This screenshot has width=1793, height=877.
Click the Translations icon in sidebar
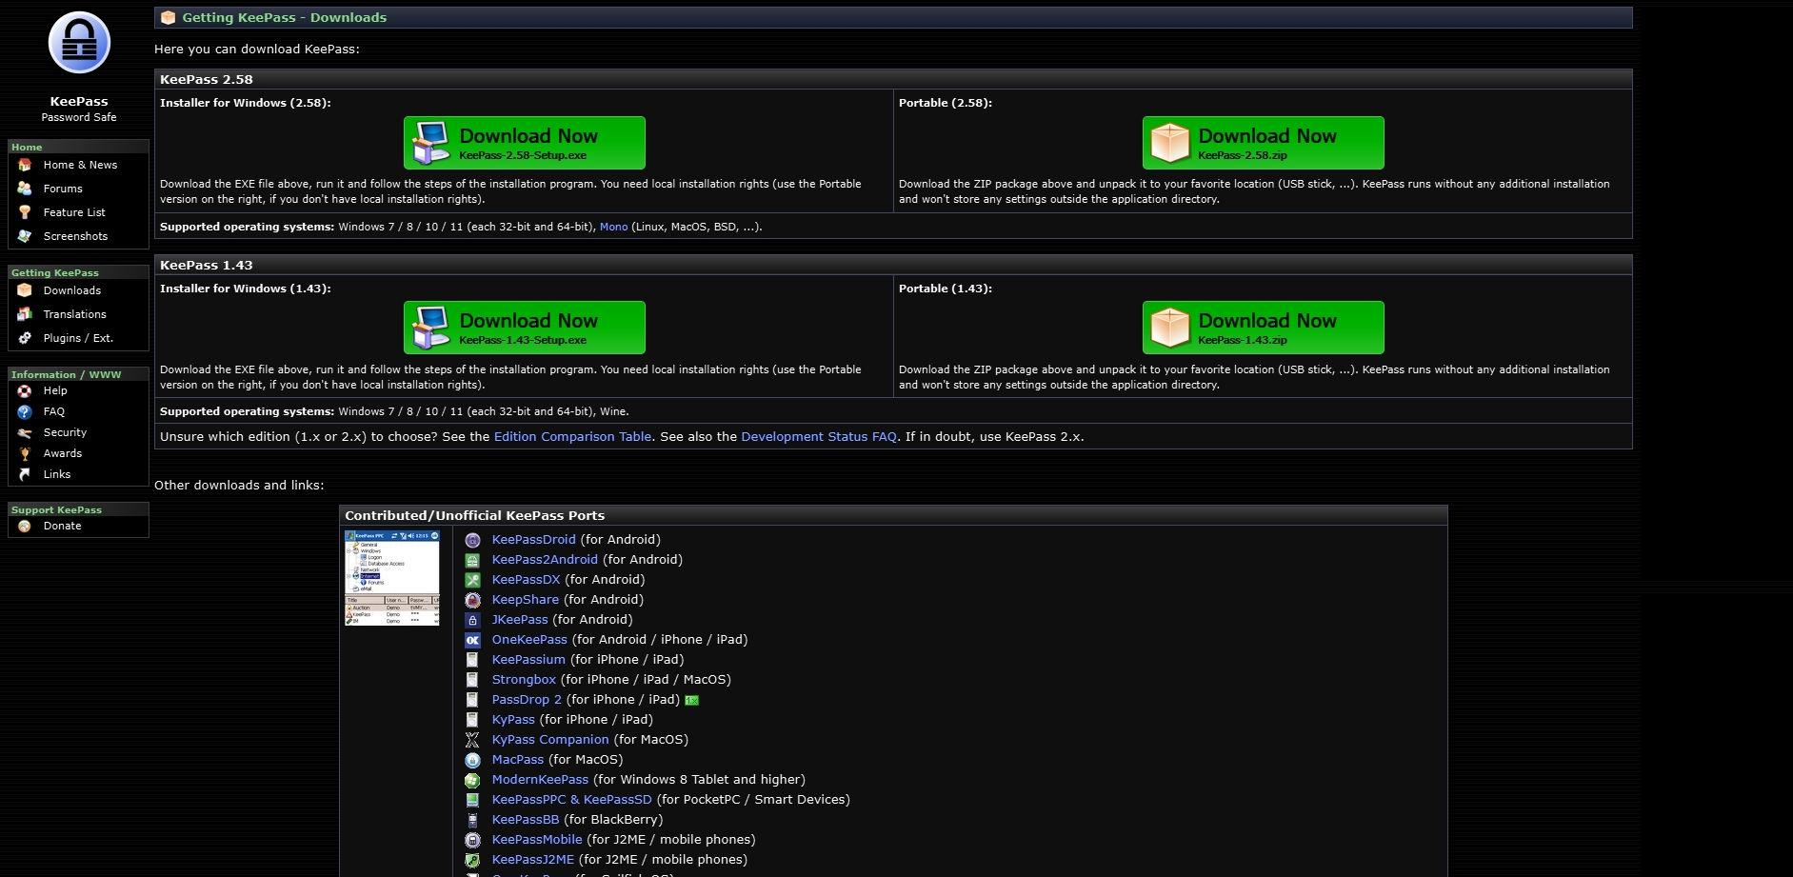(25, 314)
